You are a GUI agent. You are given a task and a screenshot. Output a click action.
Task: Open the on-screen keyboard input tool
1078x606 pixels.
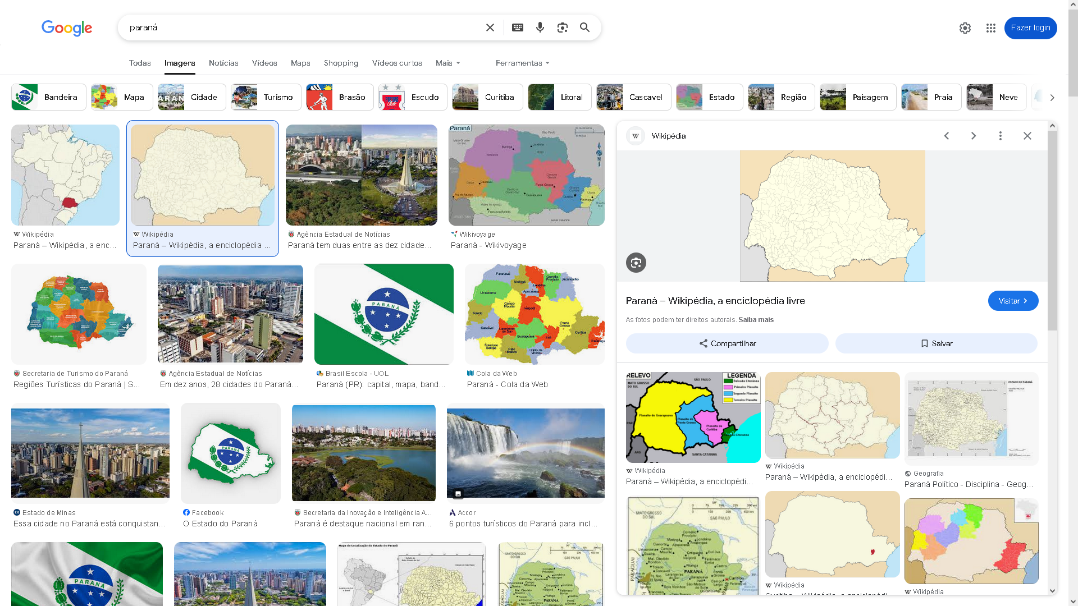coord(518,27)
